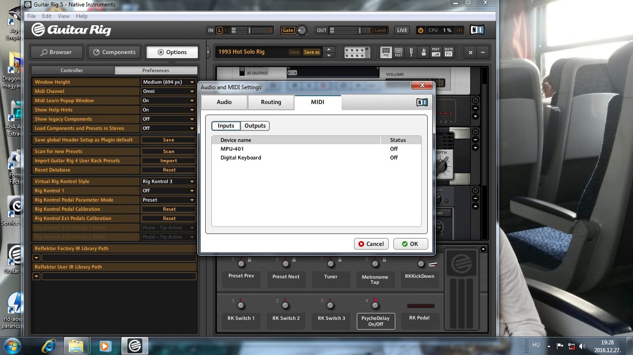Open Rig Kontrol 1 dropdown
The image size is (633, 355).
click(x=168, y=191)
